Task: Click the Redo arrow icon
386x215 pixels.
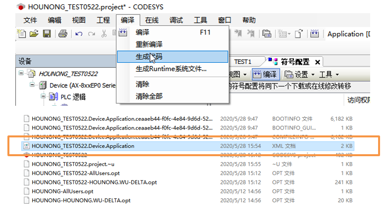Action: pos(92,34)
